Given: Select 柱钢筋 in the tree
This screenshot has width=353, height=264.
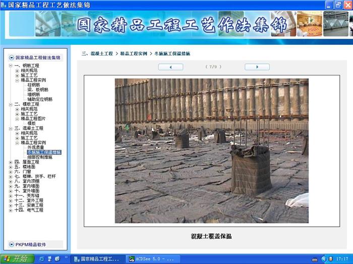Looking at the screenshot, I should pyautogui.click(x=34, y=85).
